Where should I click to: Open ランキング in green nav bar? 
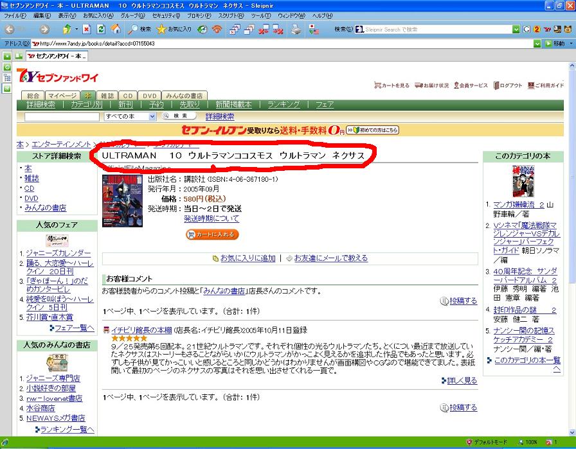(283, 105)
